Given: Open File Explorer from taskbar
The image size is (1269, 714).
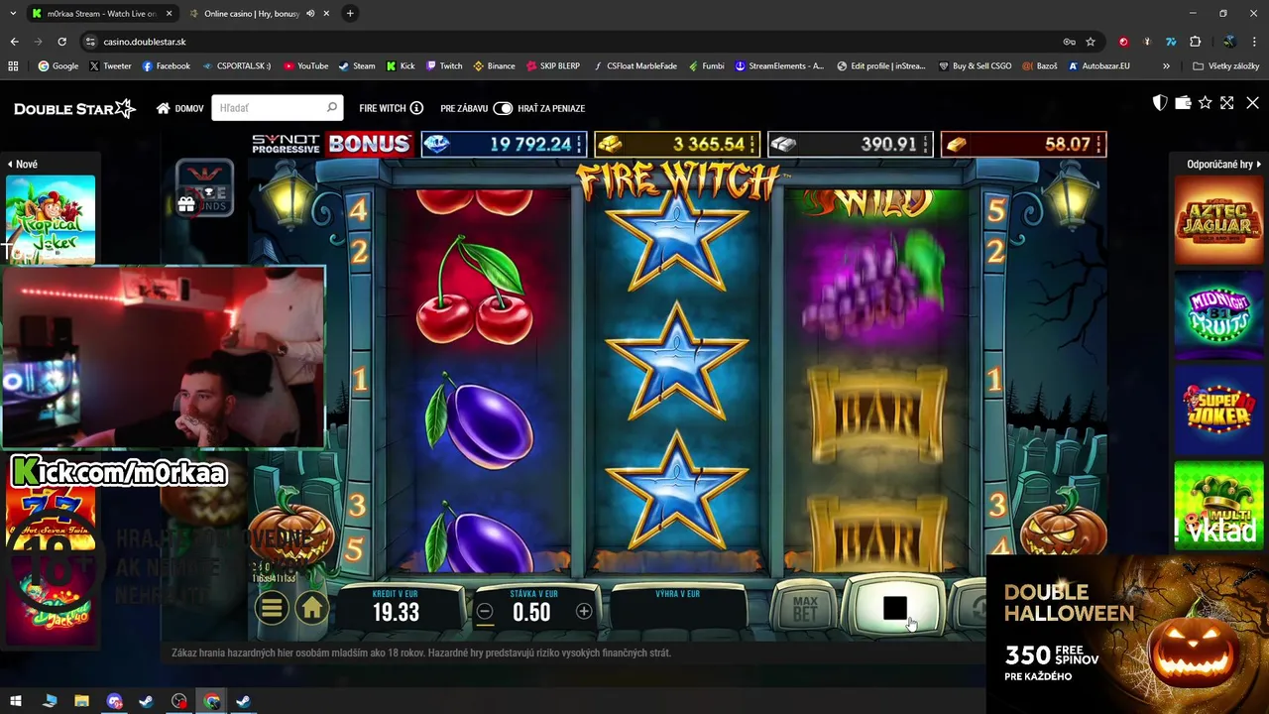Looking at the screenshot, I should (x=81, y=701).
